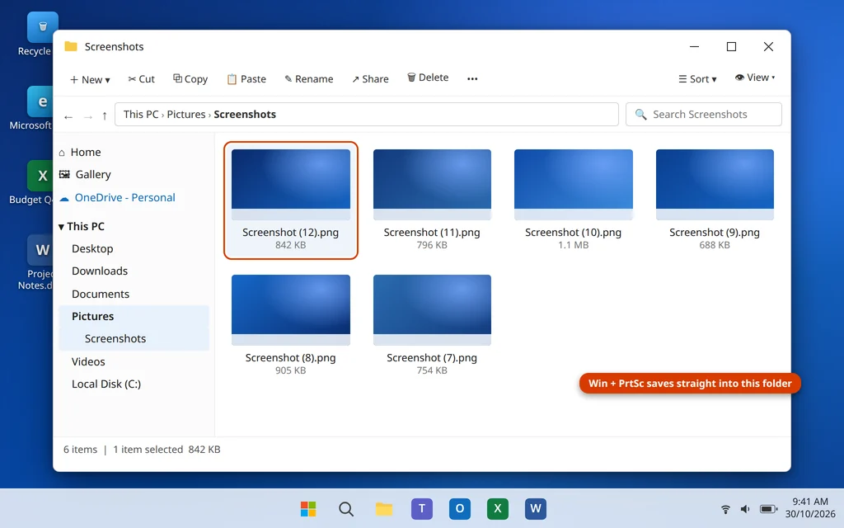Open the three-dot more options menu

[472, 78]
